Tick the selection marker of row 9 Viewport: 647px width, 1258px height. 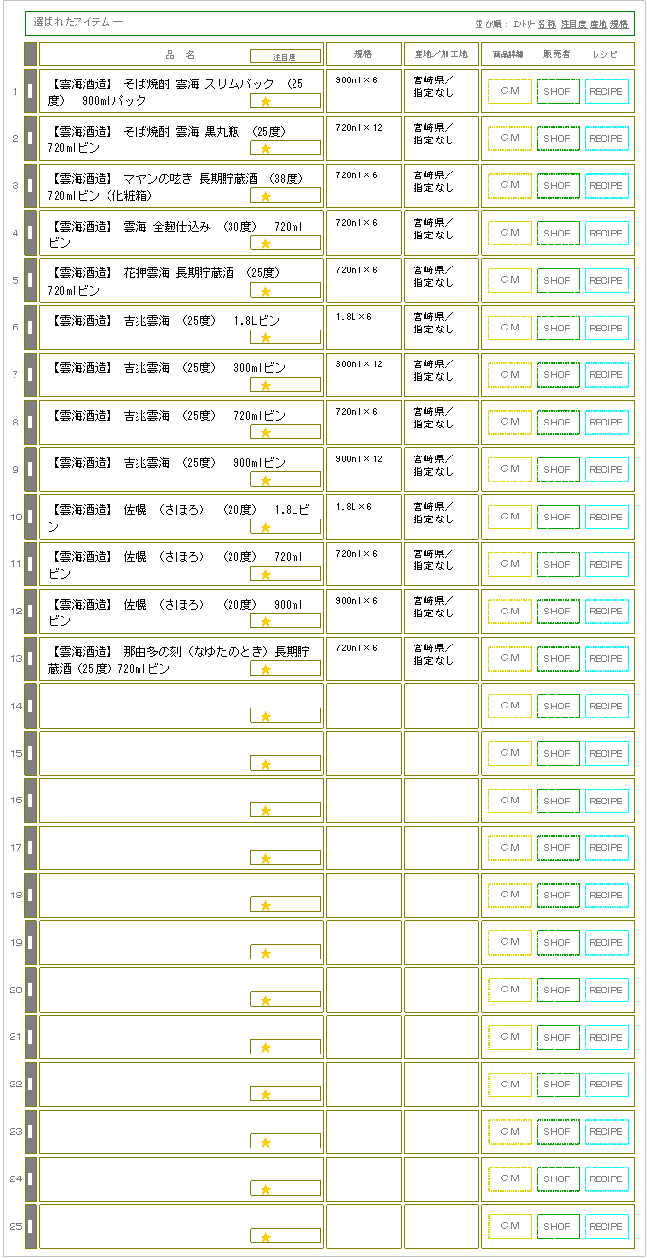[30, 469]
